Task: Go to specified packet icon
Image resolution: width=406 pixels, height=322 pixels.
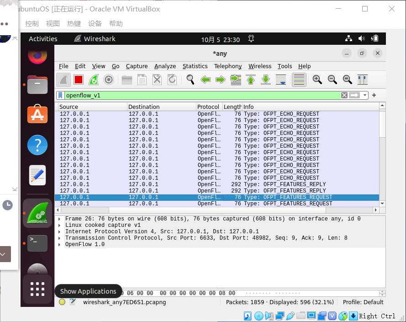Action: (x=236, y=80)
